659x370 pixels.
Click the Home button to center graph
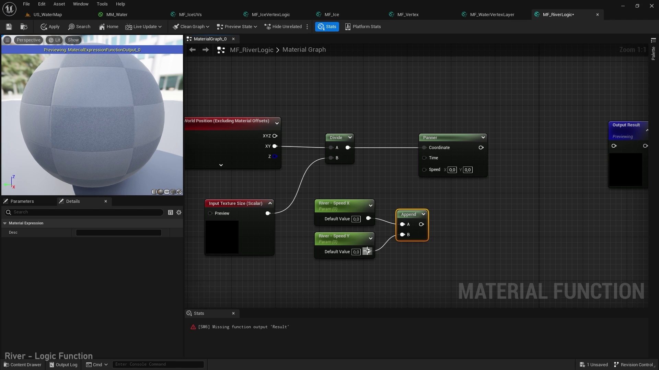(x=108, y=27)
